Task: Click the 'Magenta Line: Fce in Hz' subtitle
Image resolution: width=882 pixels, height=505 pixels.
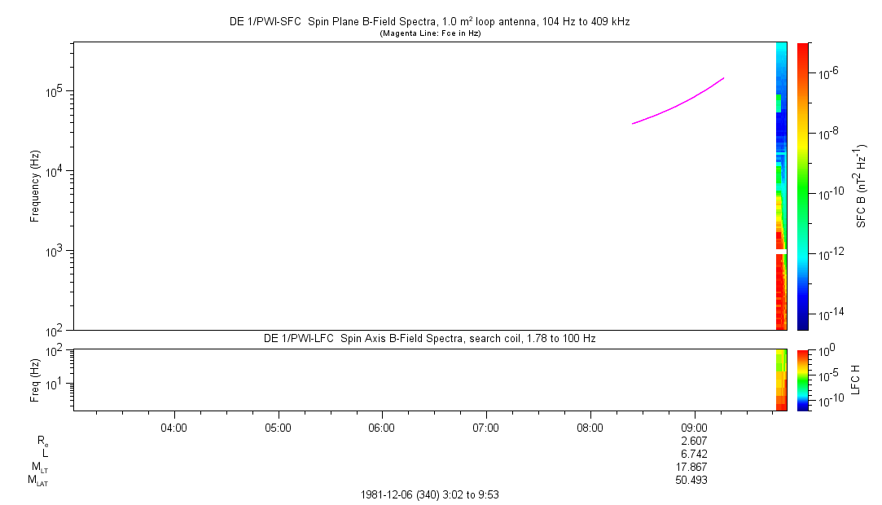Action: click(429, 33)
